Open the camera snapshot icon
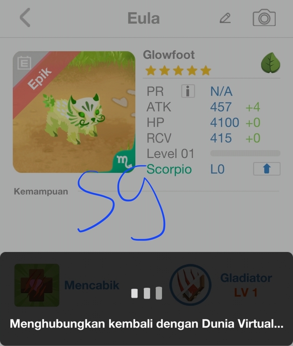293x346 pixels. point(264,18)
